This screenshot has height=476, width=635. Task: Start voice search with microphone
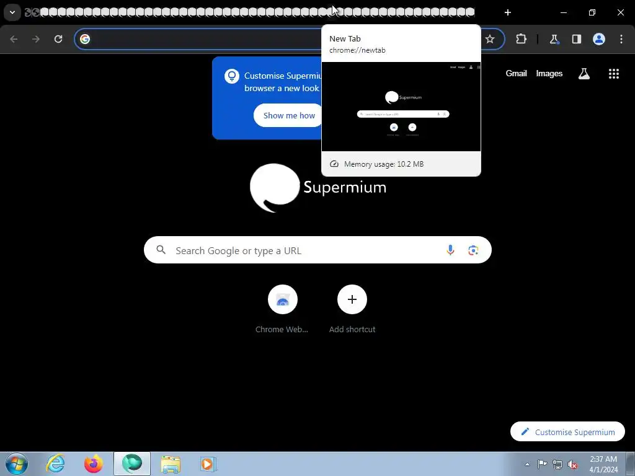pyautogui.click(x=450, y=250)
